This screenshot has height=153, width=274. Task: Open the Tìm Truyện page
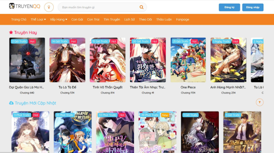(111, 20)
